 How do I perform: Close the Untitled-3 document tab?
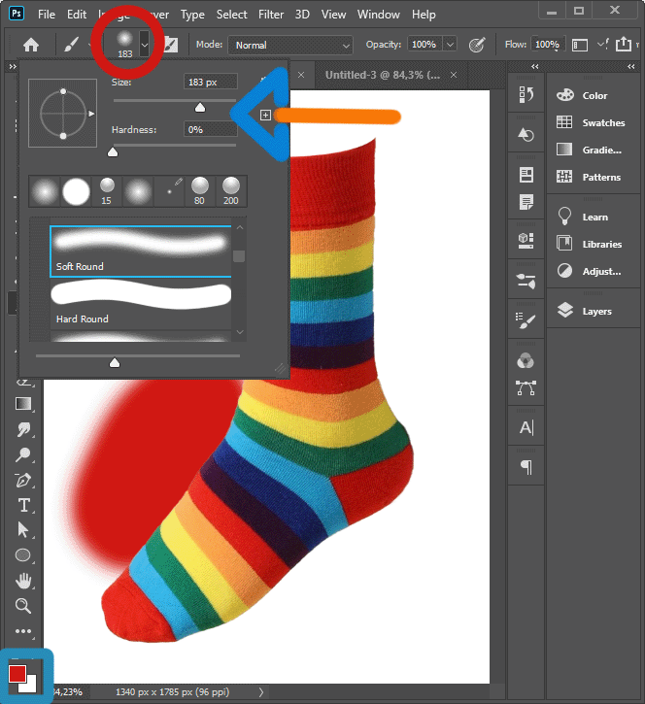pos(454,75)
